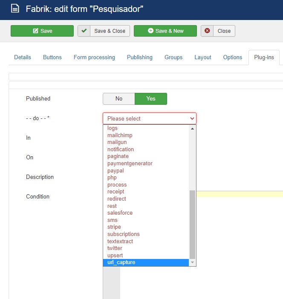Open the 'Please select' plugin dropdown
Viewport: 283px width, 299px height.
[x=150, y=118]
